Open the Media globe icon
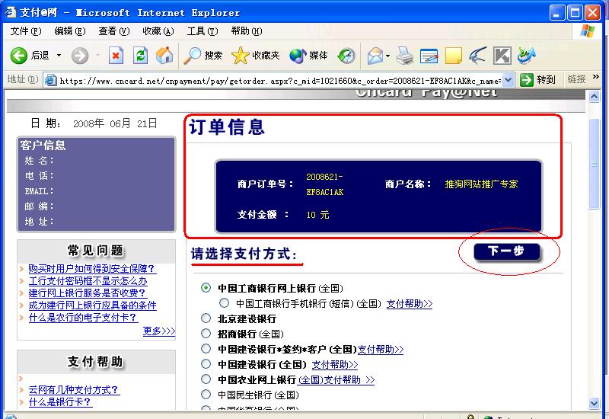 pyautogui.click(x=298, y=56)
